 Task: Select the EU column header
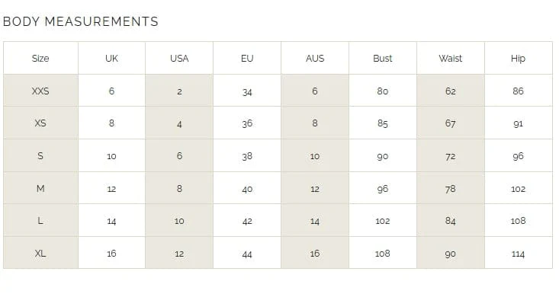(247, 59)
